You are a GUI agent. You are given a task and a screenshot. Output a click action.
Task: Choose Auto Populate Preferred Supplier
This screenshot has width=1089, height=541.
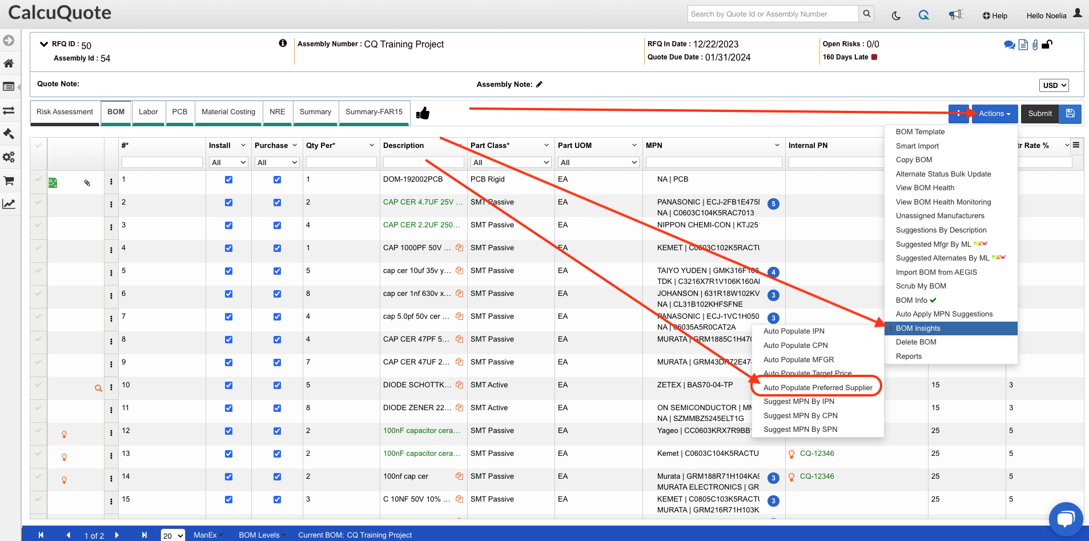click(x=818, y=387)
